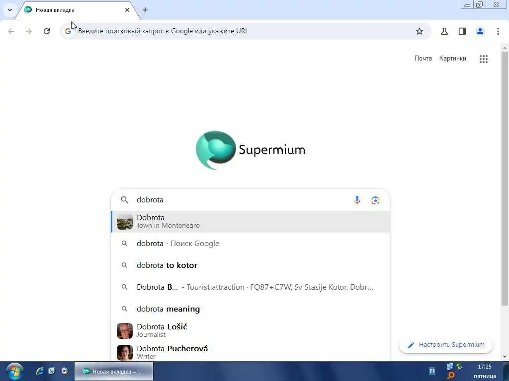Viewport: 509px width, 381px height.
Task: Click the network tray icon
Action: [x=450, y=367]
